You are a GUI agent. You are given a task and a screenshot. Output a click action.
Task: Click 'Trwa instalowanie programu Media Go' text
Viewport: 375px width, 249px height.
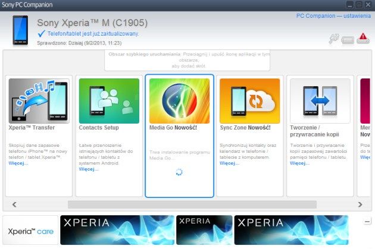(180, 155)
